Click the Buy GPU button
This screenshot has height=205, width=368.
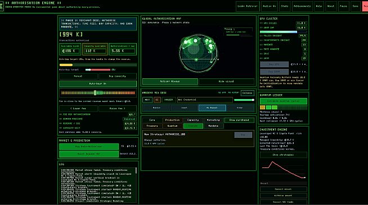(274, 64)
